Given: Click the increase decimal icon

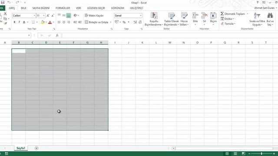Looking at the screenshot, I should [x=135, y=22].
